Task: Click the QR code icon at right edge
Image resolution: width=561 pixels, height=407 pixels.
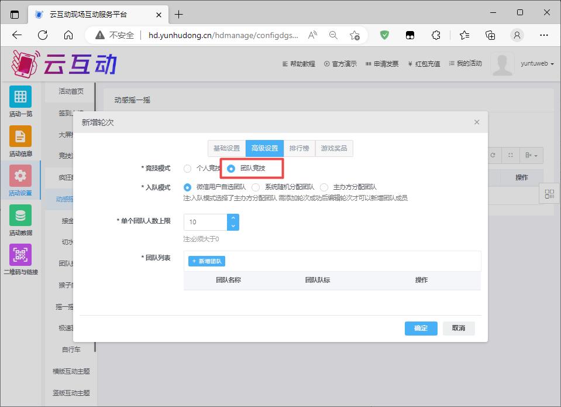Action: coord(549,194)
